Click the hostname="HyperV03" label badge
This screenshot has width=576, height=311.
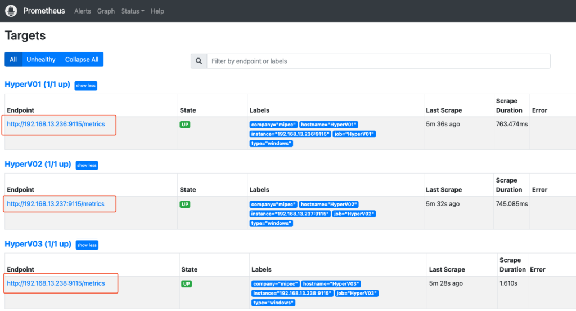point(331,284)
